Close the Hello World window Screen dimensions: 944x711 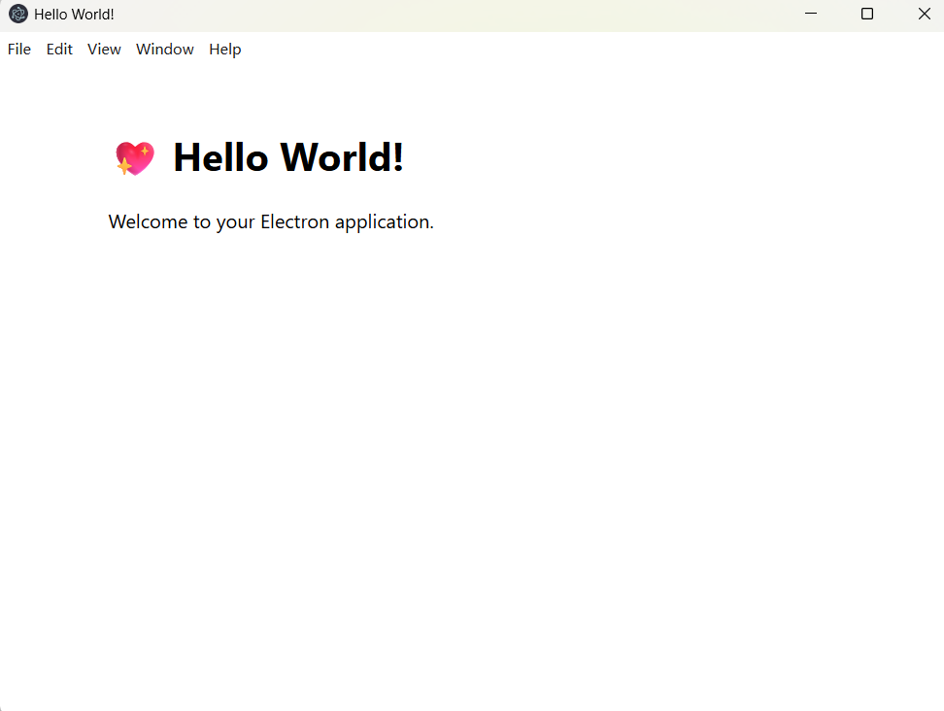[925, 14]
